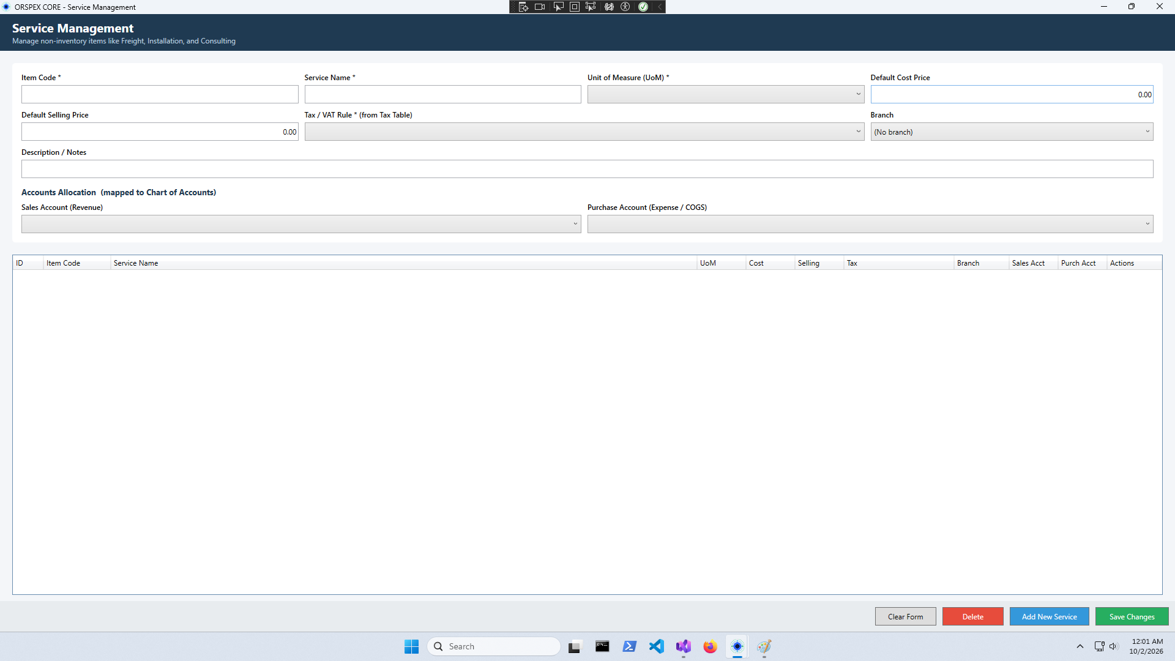Click the red Delete button
Viewport: 1175px width, 661px height.
pos(972,616)
